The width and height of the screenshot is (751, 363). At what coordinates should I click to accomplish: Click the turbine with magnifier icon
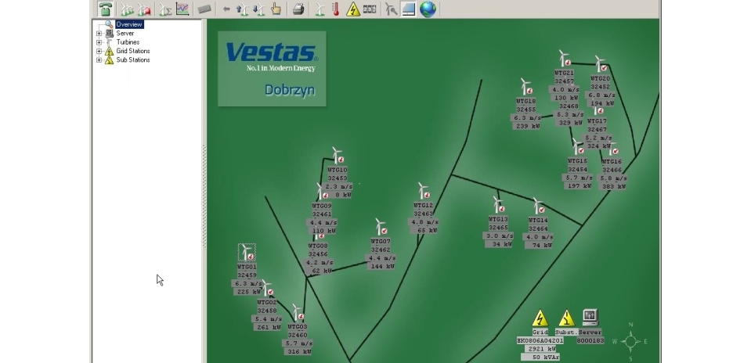(x=392, y=9)
